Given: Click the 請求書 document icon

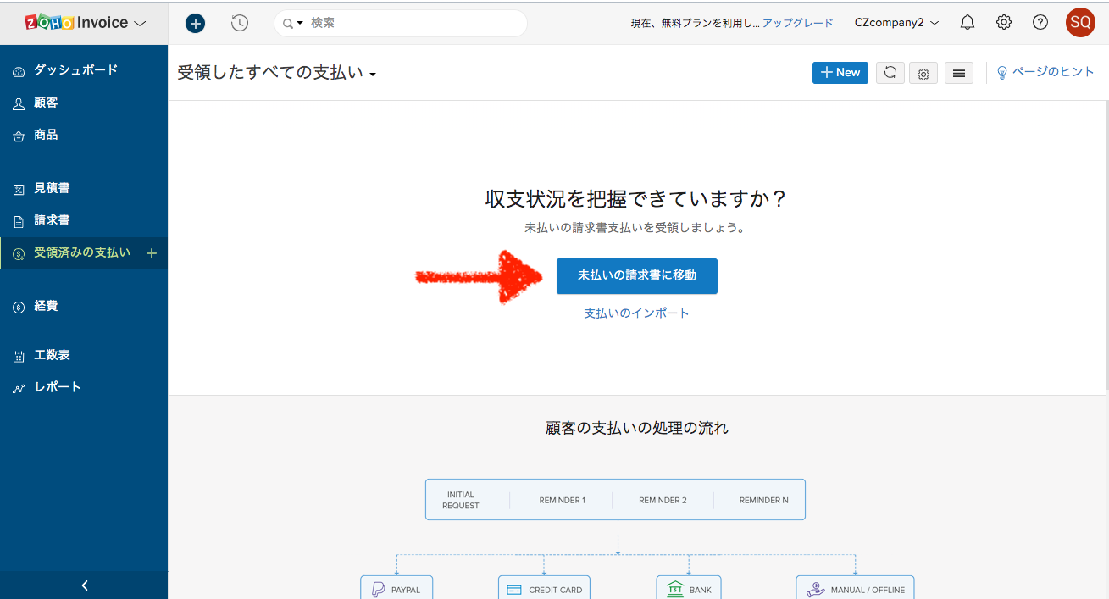Looking at the screenshot, I should pos(19,221).
